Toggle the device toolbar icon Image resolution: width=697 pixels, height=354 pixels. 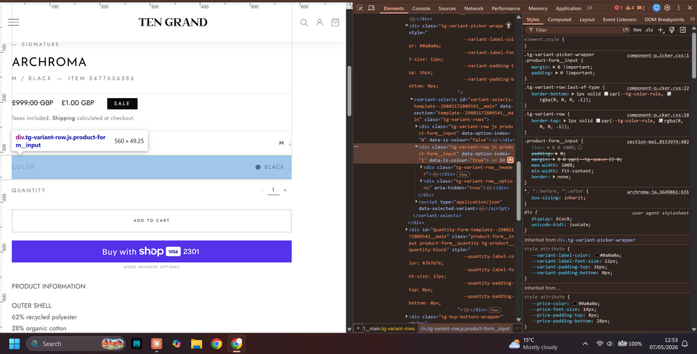click(372, 8)
